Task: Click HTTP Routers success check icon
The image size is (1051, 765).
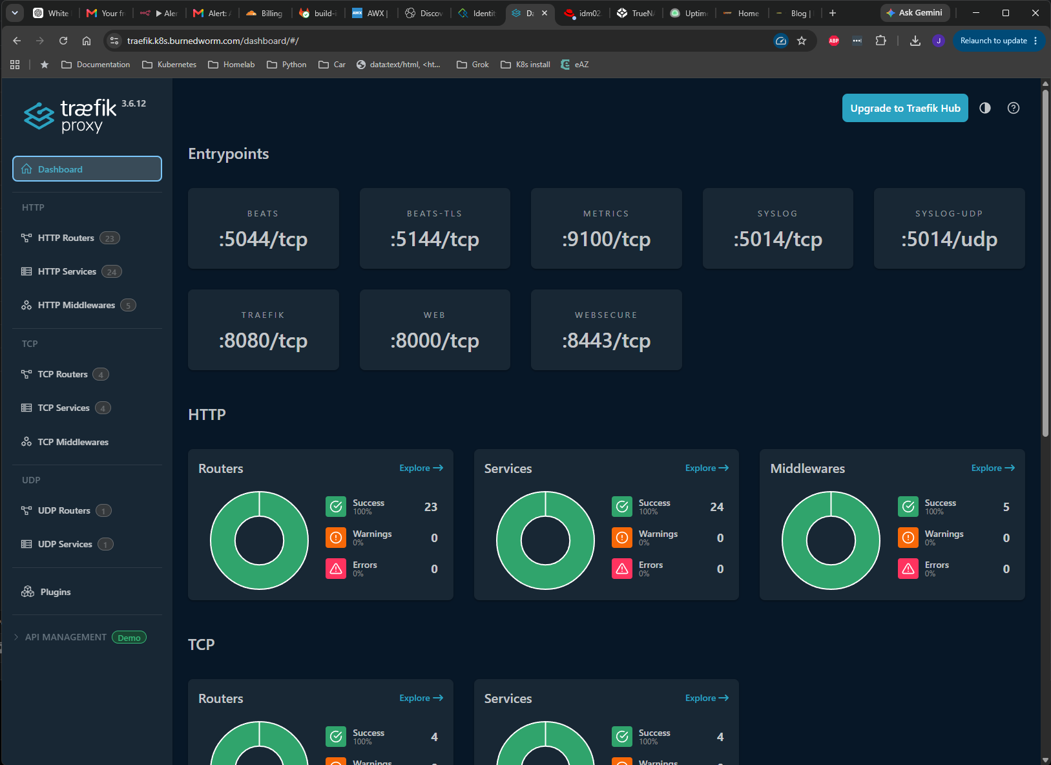Action: pos(336,507)
